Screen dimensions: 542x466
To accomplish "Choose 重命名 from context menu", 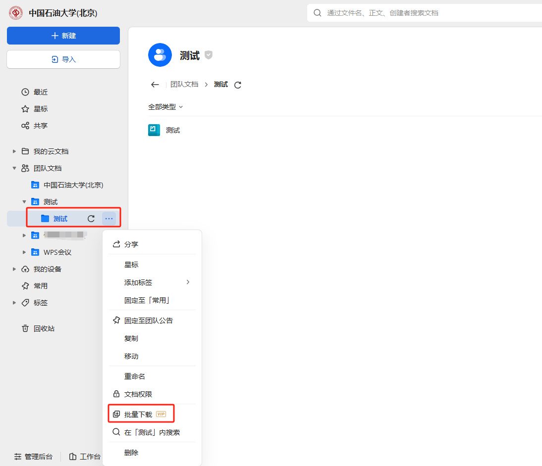I will [x=152, y=376].
